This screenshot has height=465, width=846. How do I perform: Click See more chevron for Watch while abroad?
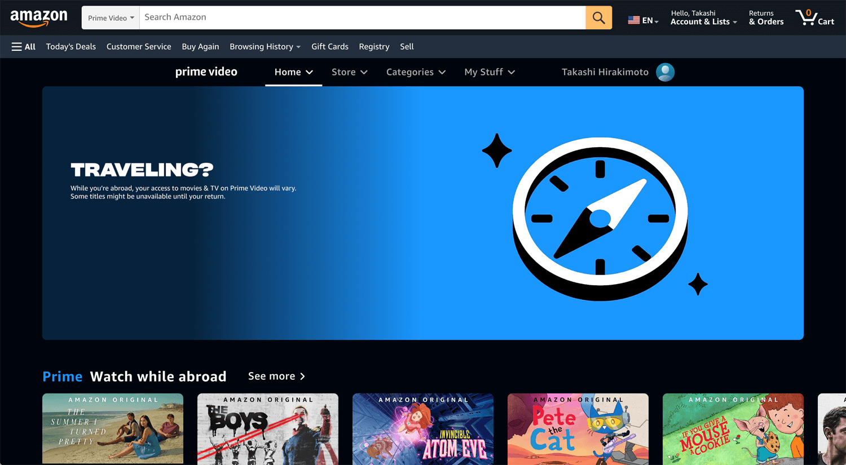point(302,377)
